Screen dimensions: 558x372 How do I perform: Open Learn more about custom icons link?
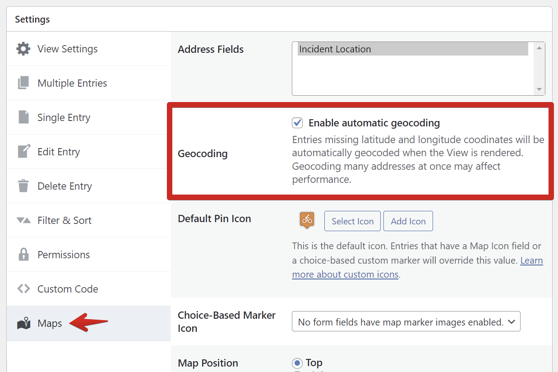(x=417, y=267)
